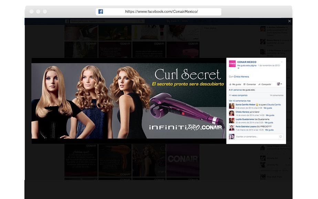Like Lupita Guadarrama's comment via Me gusta
Viewport: 318px width, 199px height.
269,123
